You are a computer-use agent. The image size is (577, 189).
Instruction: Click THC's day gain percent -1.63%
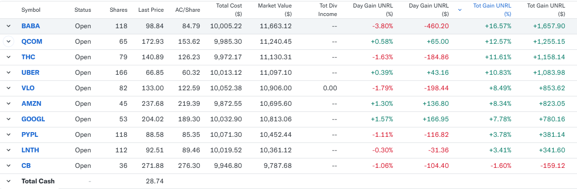382,57
